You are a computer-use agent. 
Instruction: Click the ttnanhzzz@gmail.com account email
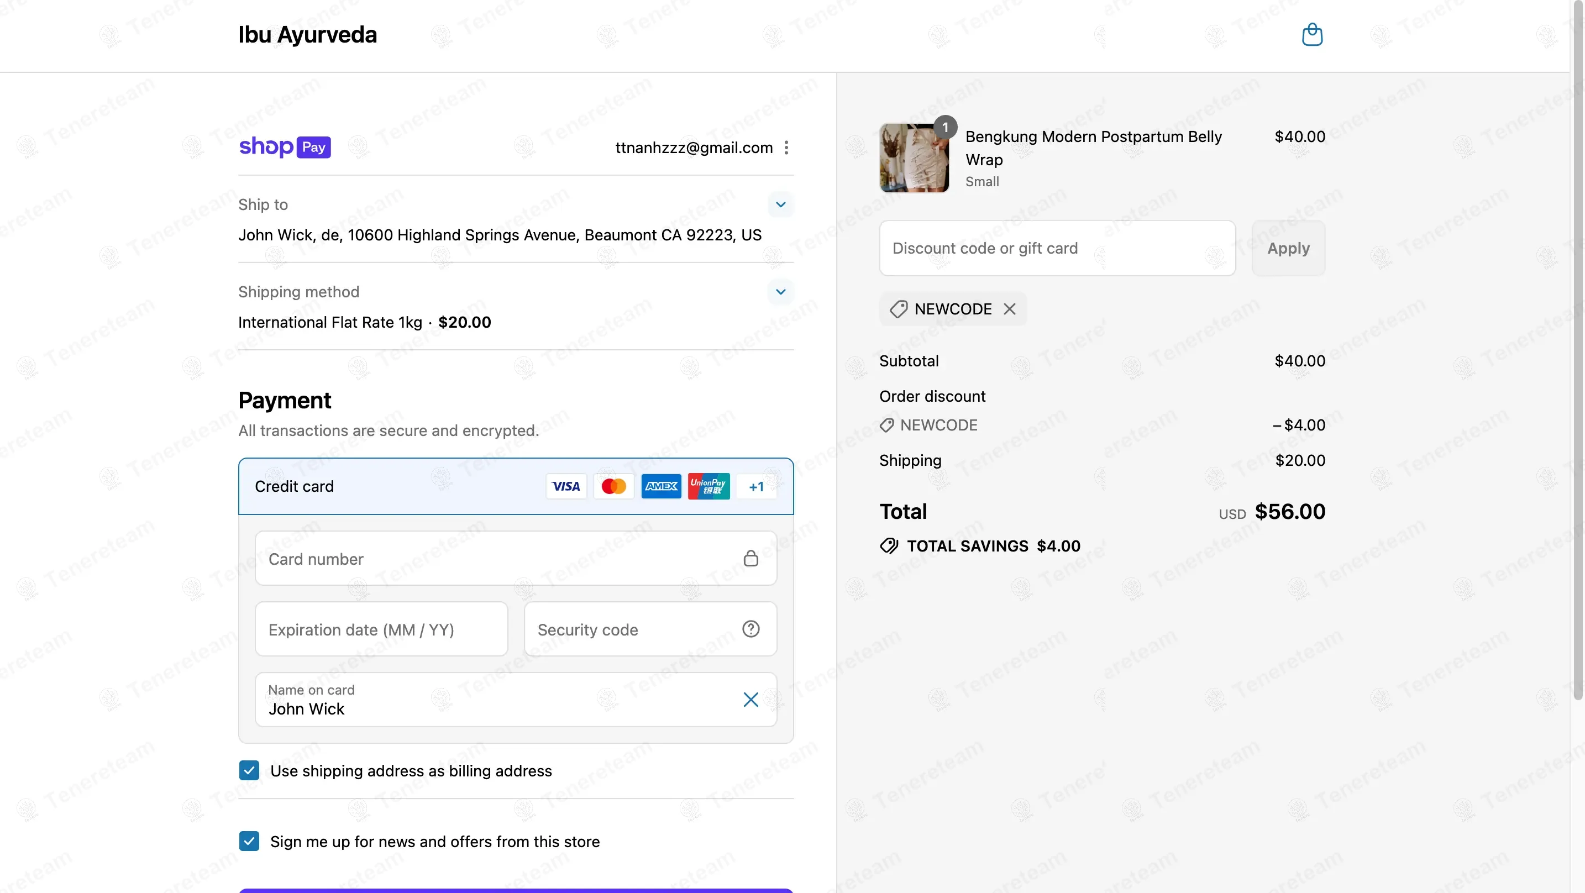click(x=694, y=148)
